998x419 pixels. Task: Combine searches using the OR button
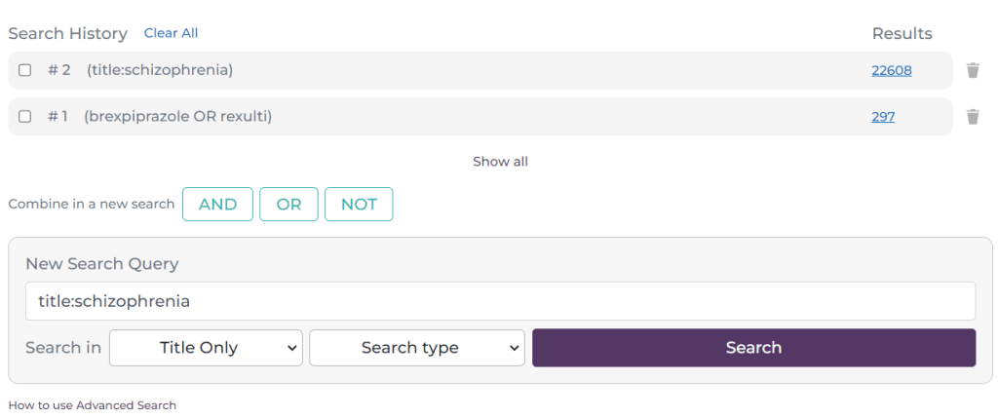[288, 205]
